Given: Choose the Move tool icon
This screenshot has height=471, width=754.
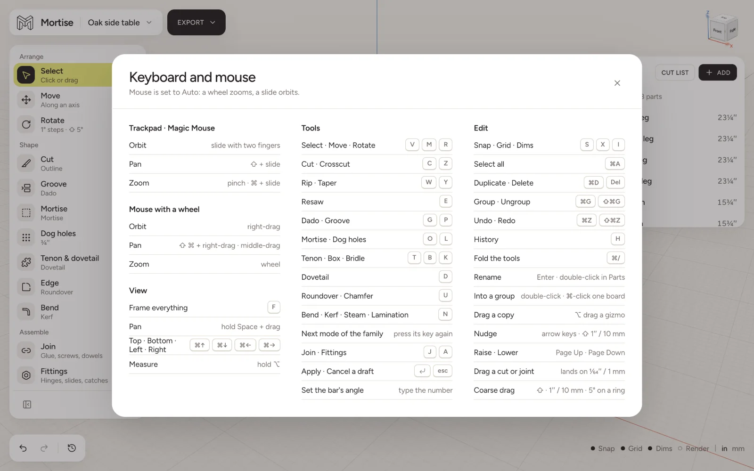Looking at the screenshot, I should [26, 100].
